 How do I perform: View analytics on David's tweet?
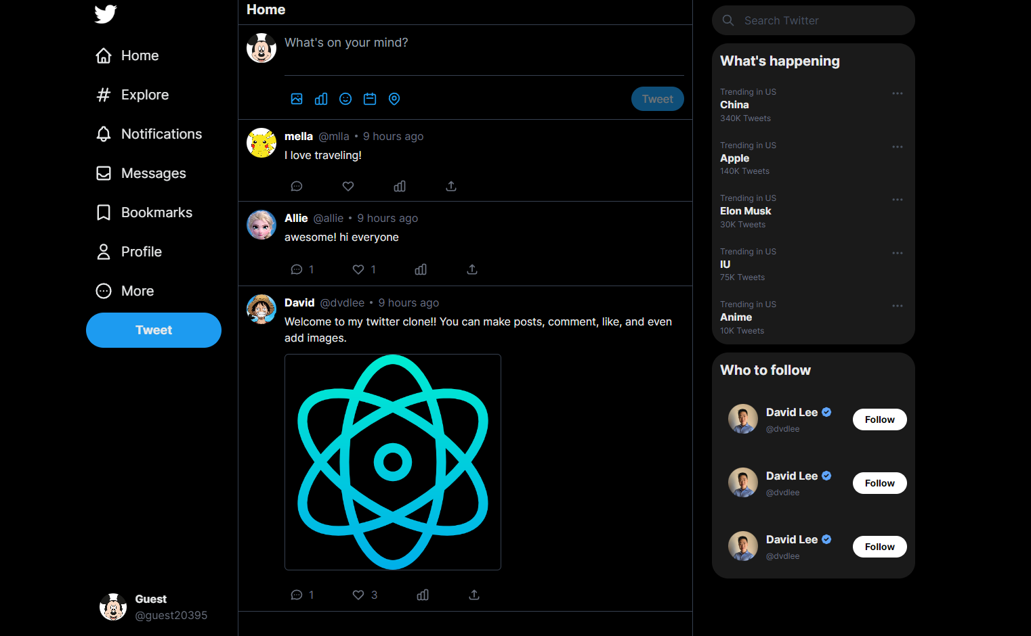(x=423, y=595)
